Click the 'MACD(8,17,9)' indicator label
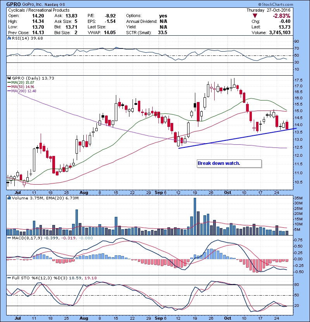 [x=27, y=238]
